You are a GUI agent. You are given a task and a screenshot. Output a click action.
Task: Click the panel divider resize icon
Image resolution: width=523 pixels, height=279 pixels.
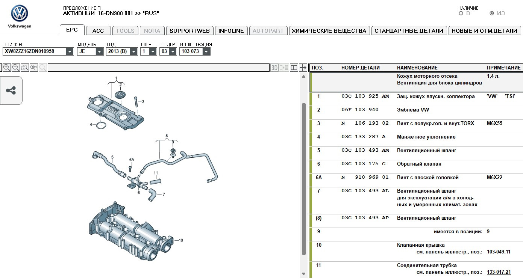[303, 68]
